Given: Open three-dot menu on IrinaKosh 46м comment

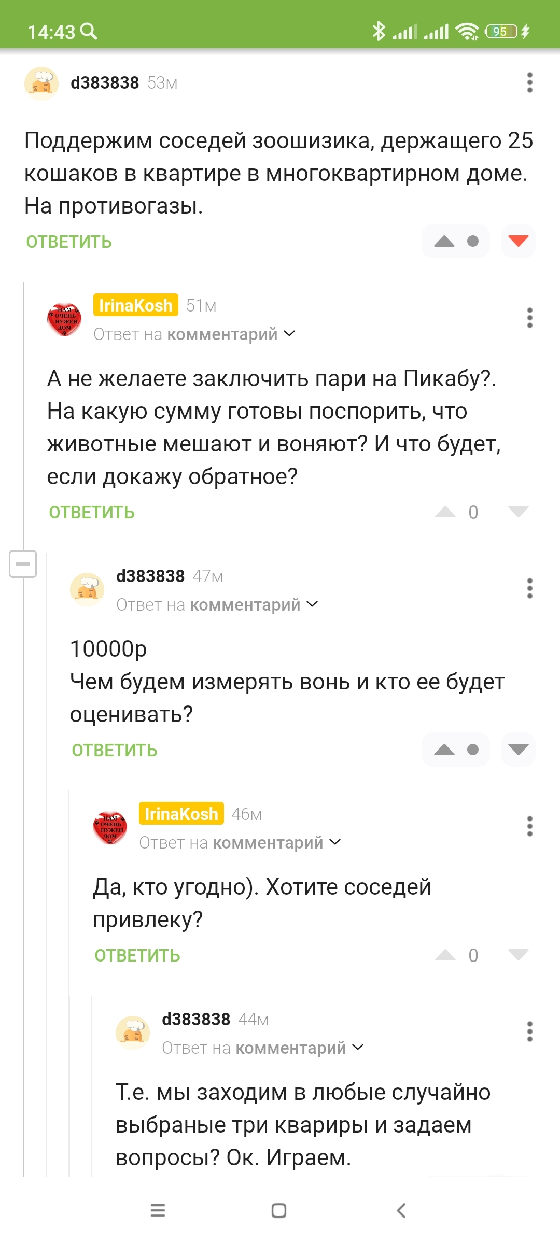Looking at the screenshot, I should (529, 826).
